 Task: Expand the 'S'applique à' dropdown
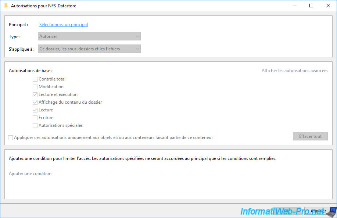(x=89, y=49)
